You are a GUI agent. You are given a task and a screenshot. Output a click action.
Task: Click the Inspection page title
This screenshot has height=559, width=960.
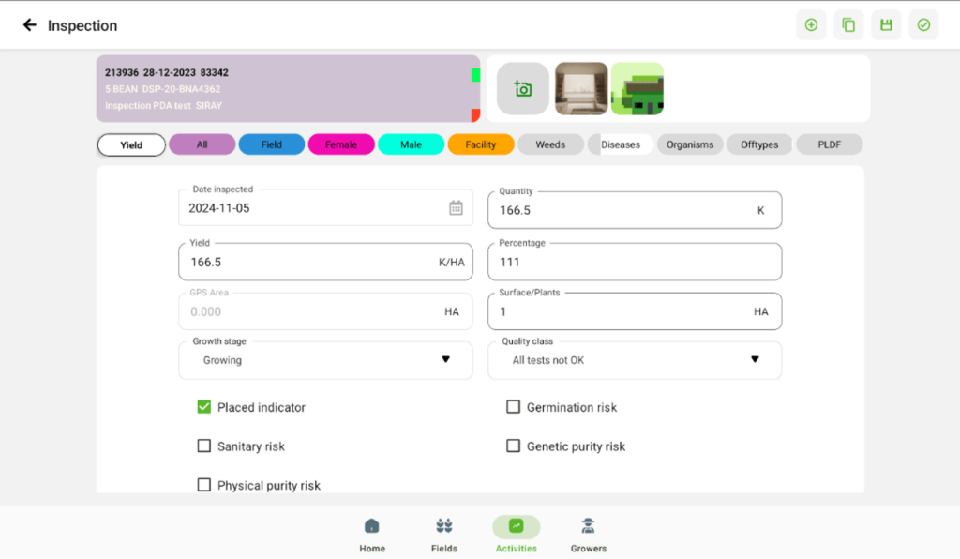click(x=82, y=25)
